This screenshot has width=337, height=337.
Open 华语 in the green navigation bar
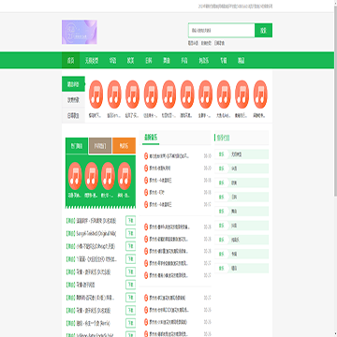[x=112, y=60]
